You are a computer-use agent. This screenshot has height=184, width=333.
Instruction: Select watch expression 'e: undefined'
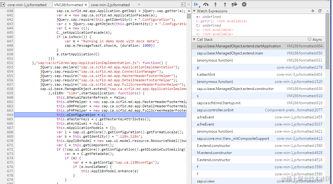tap(208, 17)
